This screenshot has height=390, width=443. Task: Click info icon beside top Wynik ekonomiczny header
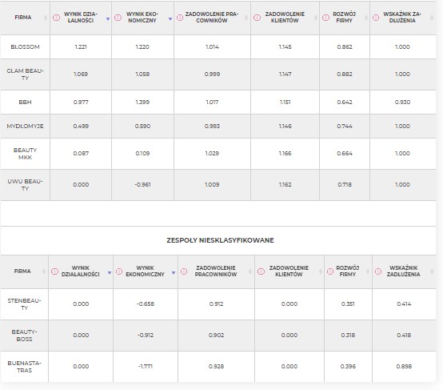118,18
